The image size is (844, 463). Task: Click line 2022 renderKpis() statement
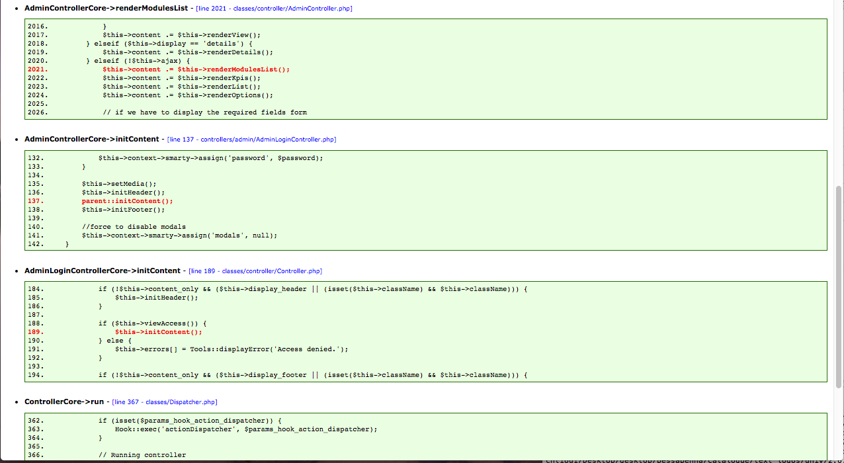[x=181, y=78]
